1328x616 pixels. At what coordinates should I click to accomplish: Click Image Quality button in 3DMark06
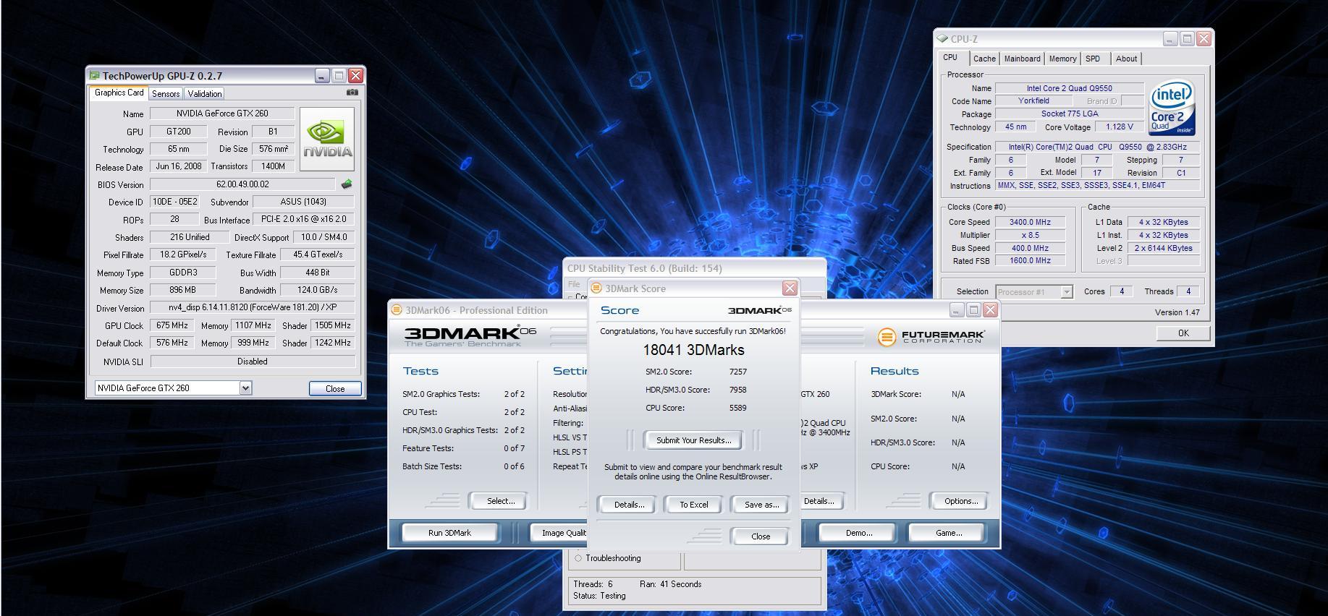[x=560, y=533]
